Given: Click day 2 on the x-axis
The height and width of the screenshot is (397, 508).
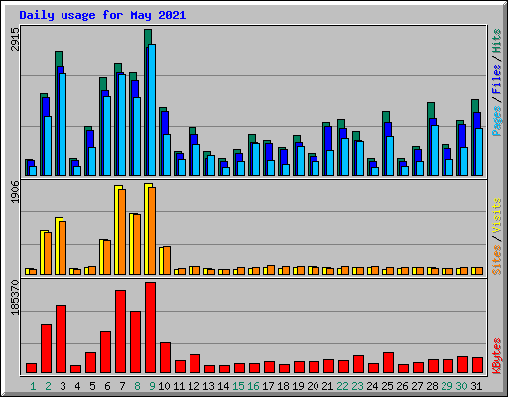Looking at the screenshot, I should [48, 386].
